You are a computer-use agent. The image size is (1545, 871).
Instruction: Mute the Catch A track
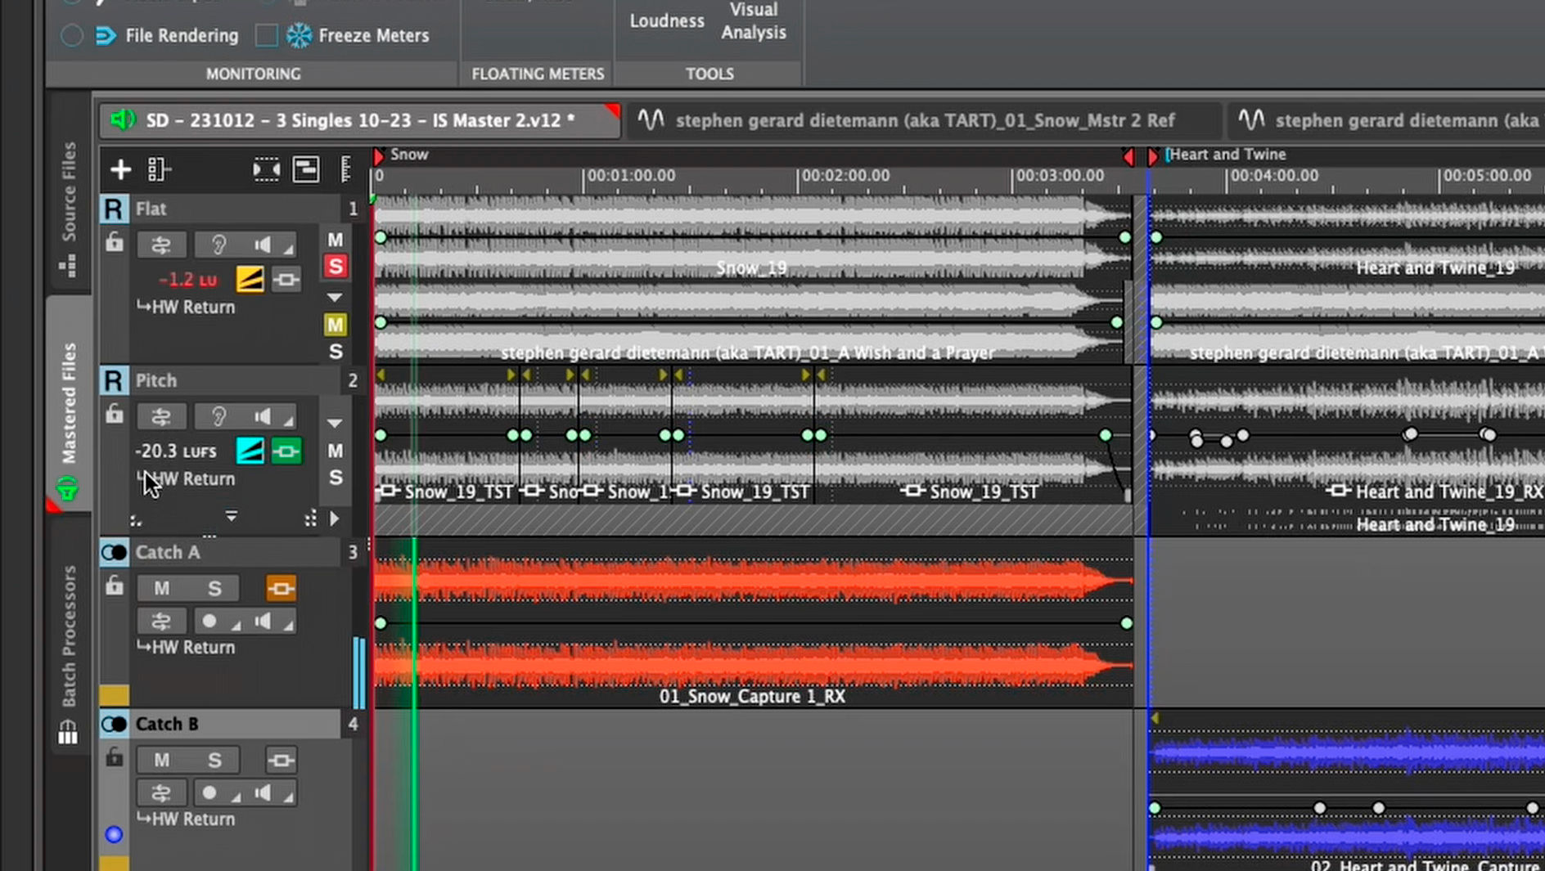point(162,588)
